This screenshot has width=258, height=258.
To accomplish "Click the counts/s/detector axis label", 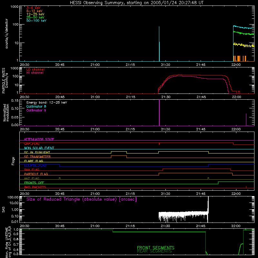I will (x=6, y=34).
